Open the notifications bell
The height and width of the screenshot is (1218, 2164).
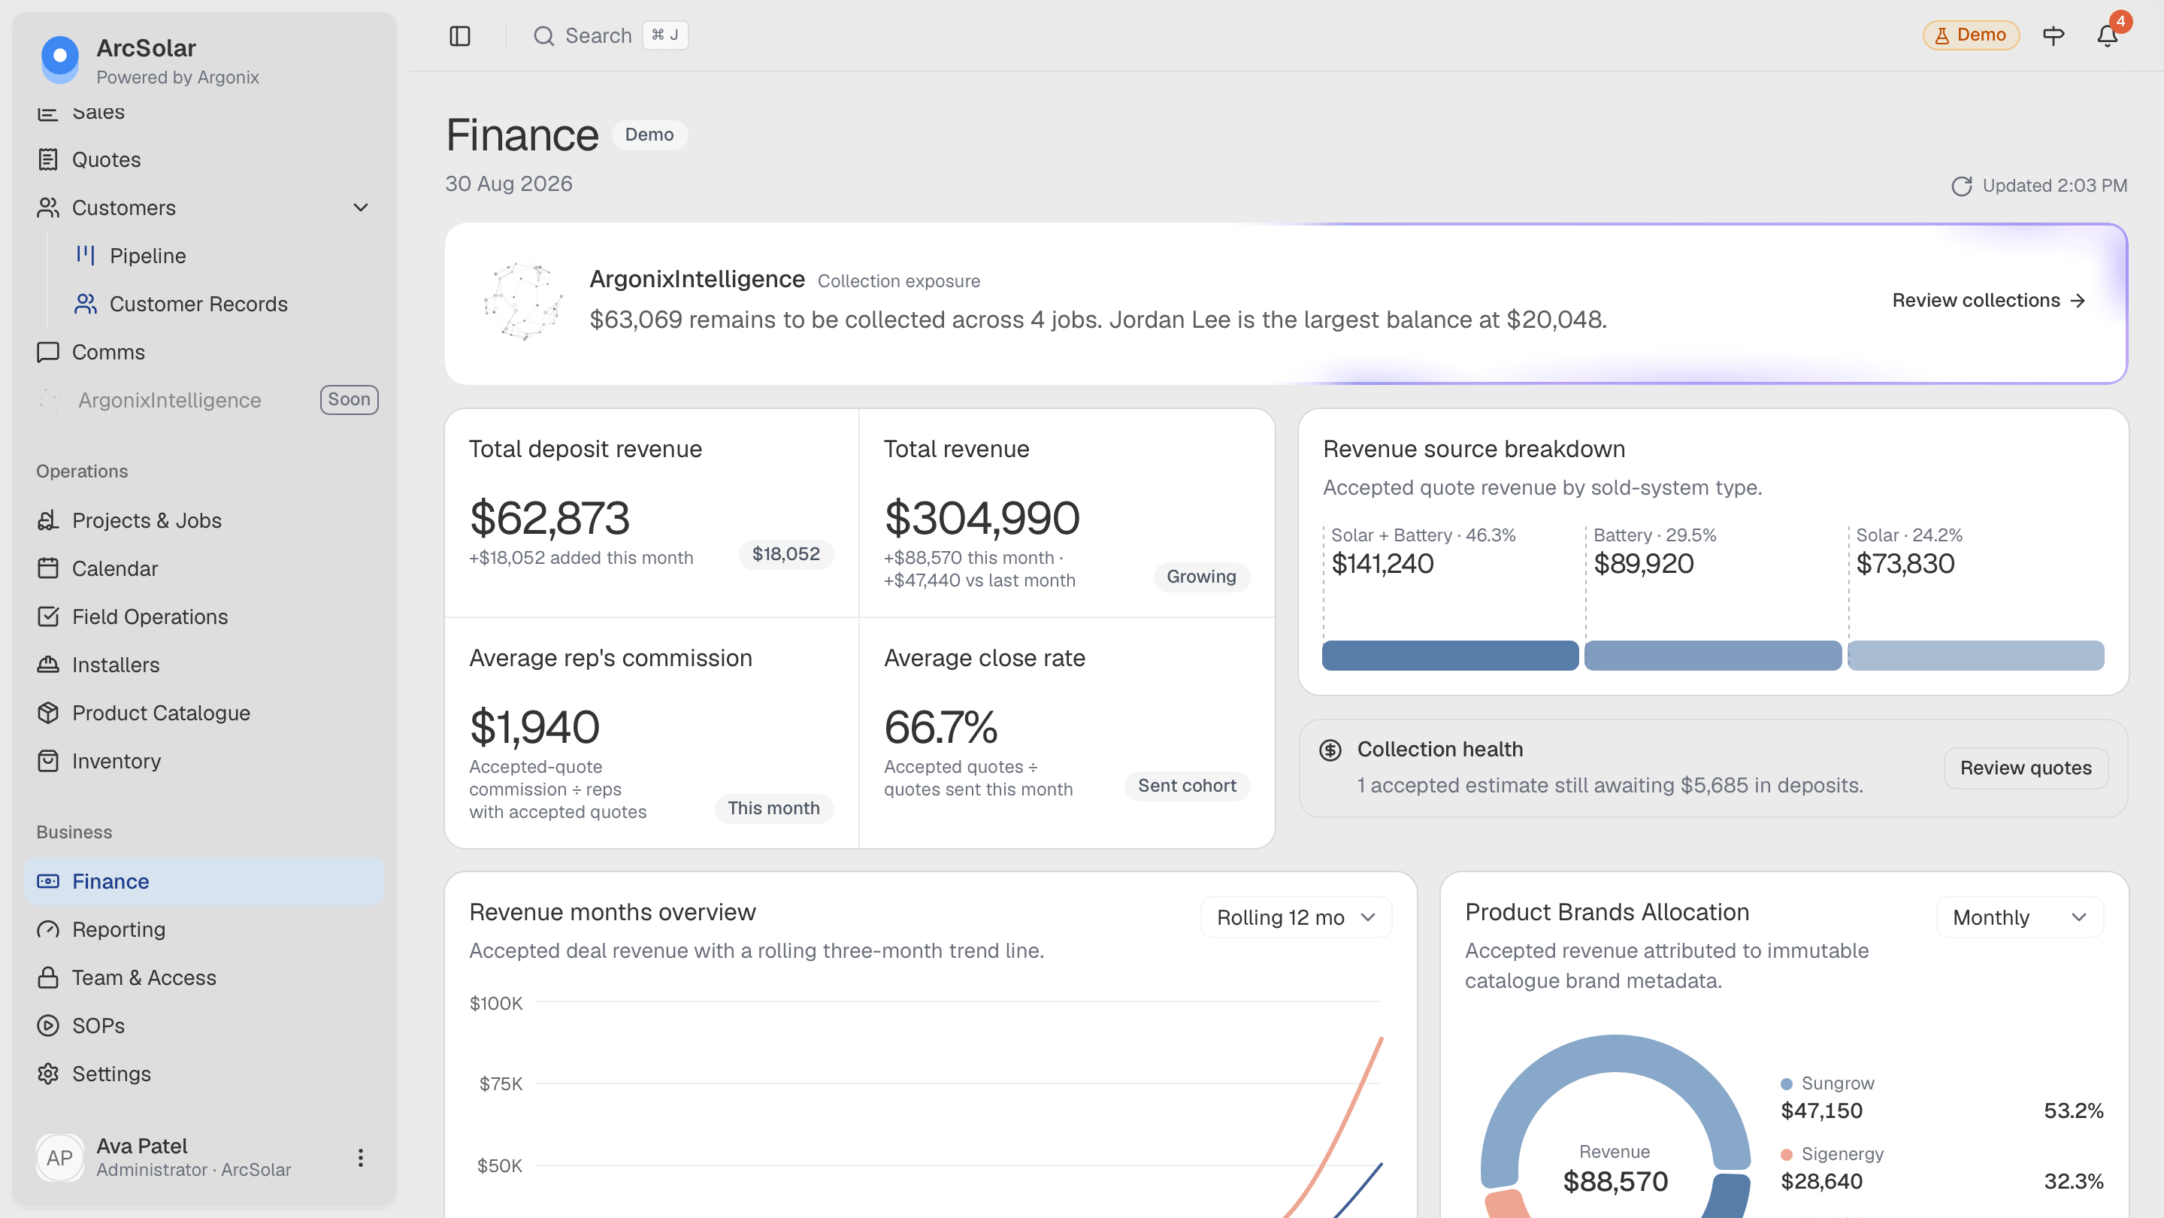coord(2108,35)
